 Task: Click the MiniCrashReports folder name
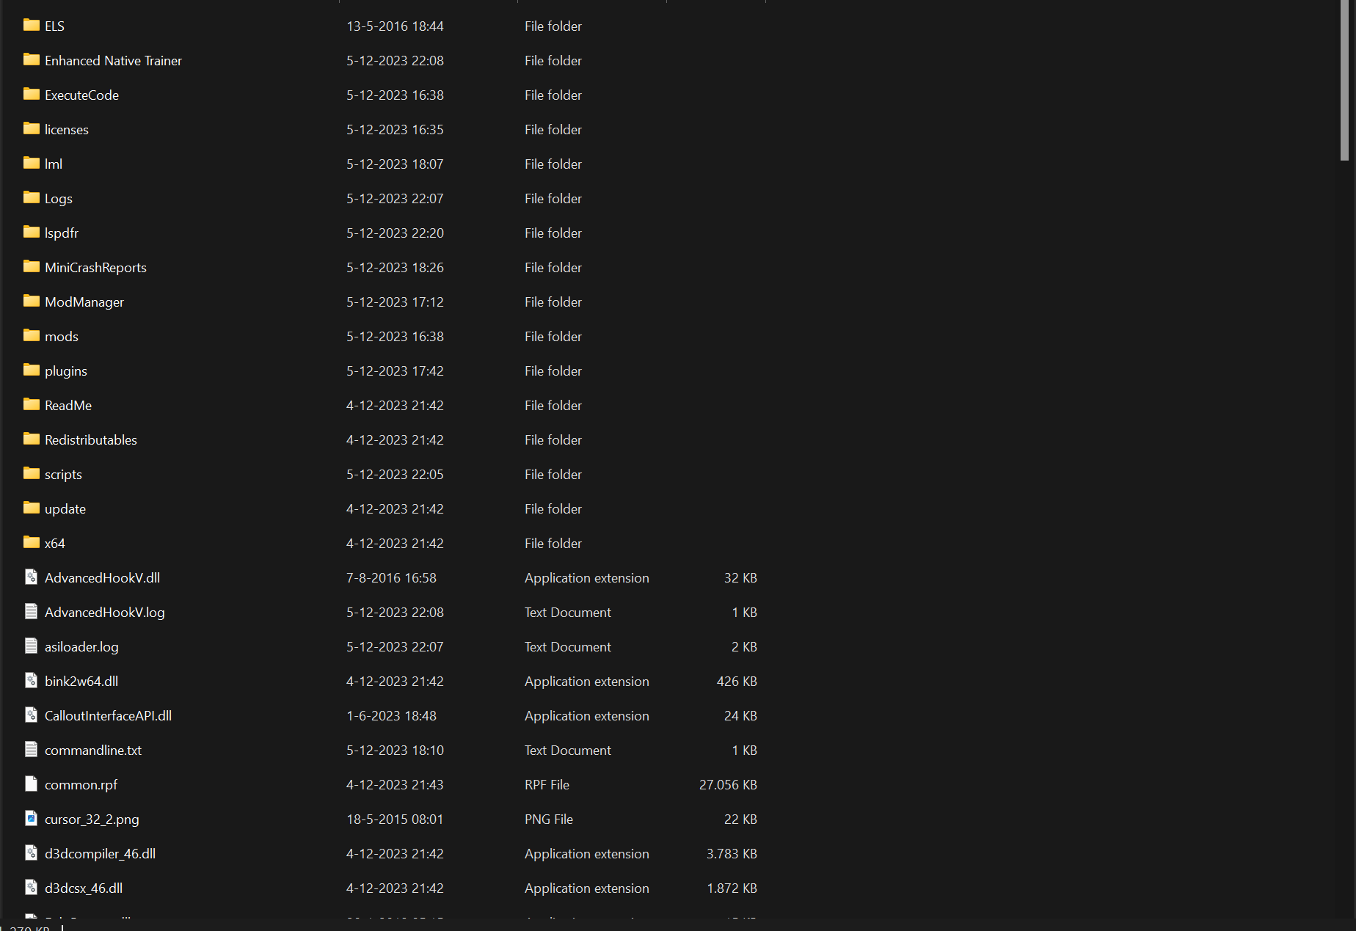click(x=95, y=268)
